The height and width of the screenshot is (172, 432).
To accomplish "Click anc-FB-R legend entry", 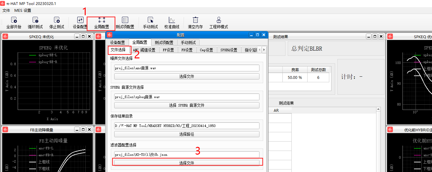I will 41,155.
